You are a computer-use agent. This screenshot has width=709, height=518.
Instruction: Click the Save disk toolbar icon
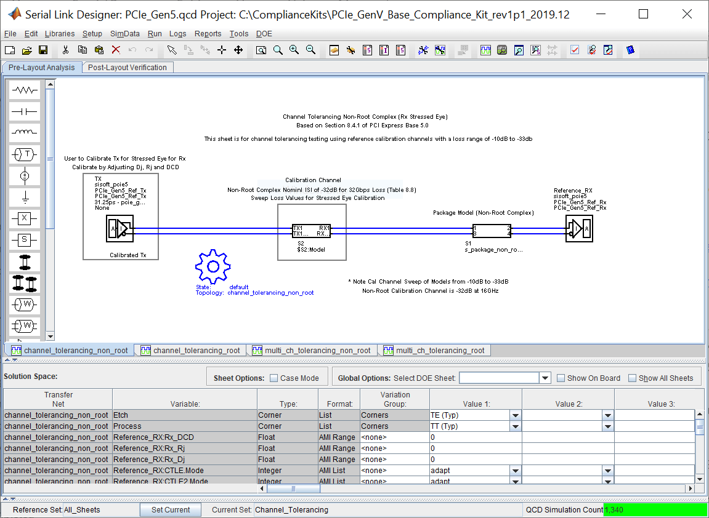[x=43, y=50]
